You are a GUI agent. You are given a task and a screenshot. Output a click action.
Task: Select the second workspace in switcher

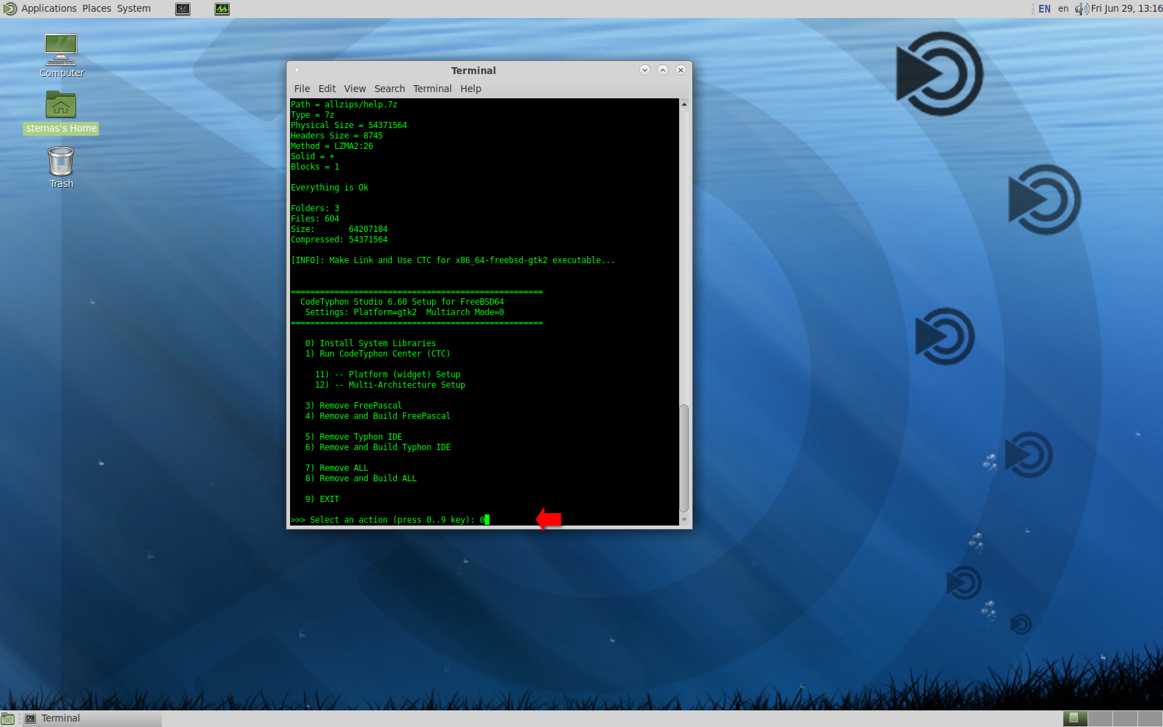pyautogui.click(x=1099, y=719)
